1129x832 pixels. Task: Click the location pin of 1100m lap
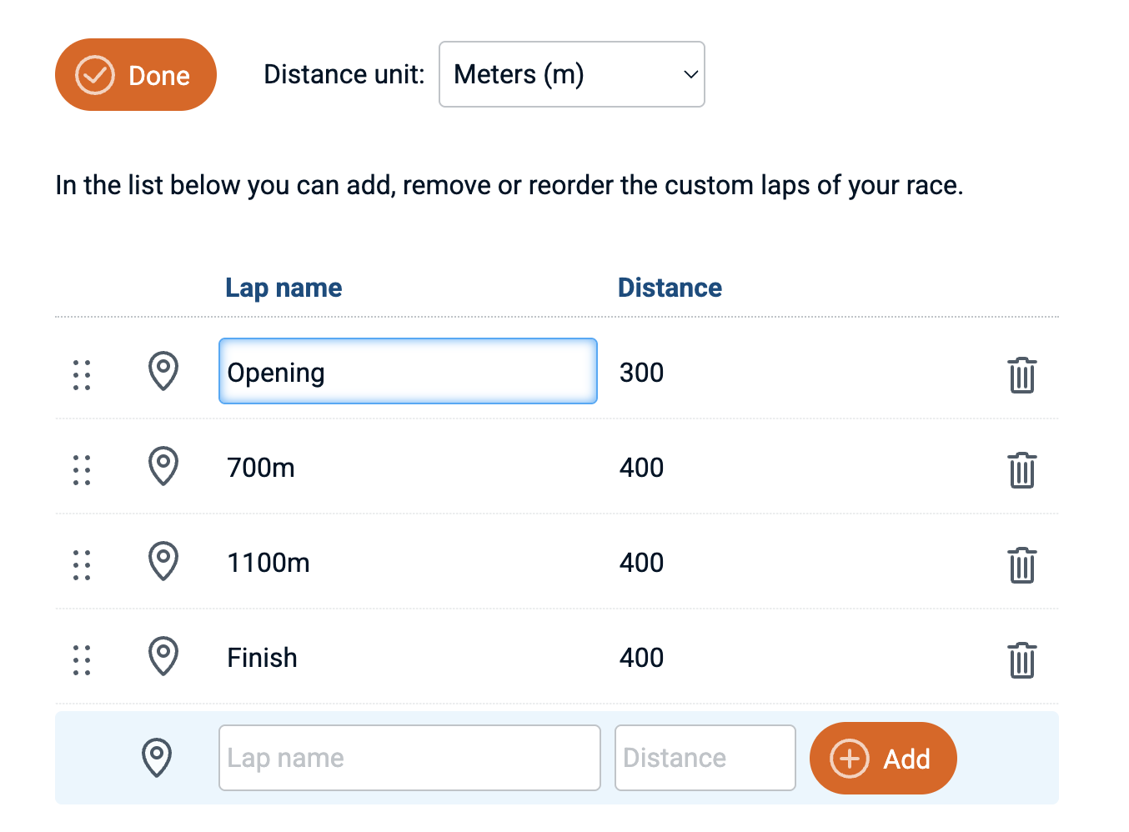click(163, 561)
